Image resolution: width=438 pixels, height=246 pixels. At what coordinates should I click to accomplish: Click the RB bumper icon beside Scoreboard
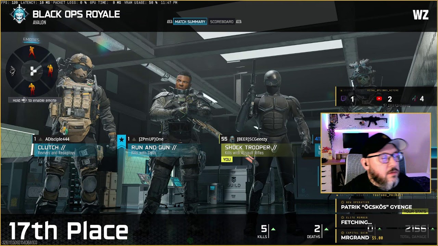tap(239, 22)
